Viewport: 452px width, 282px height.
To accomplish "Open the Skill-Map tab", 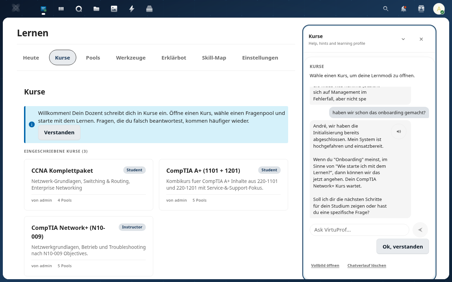I will tap(214, 57).
